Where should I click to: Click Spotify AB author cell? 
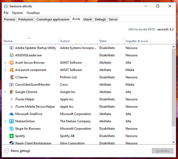tap(67, 136)
